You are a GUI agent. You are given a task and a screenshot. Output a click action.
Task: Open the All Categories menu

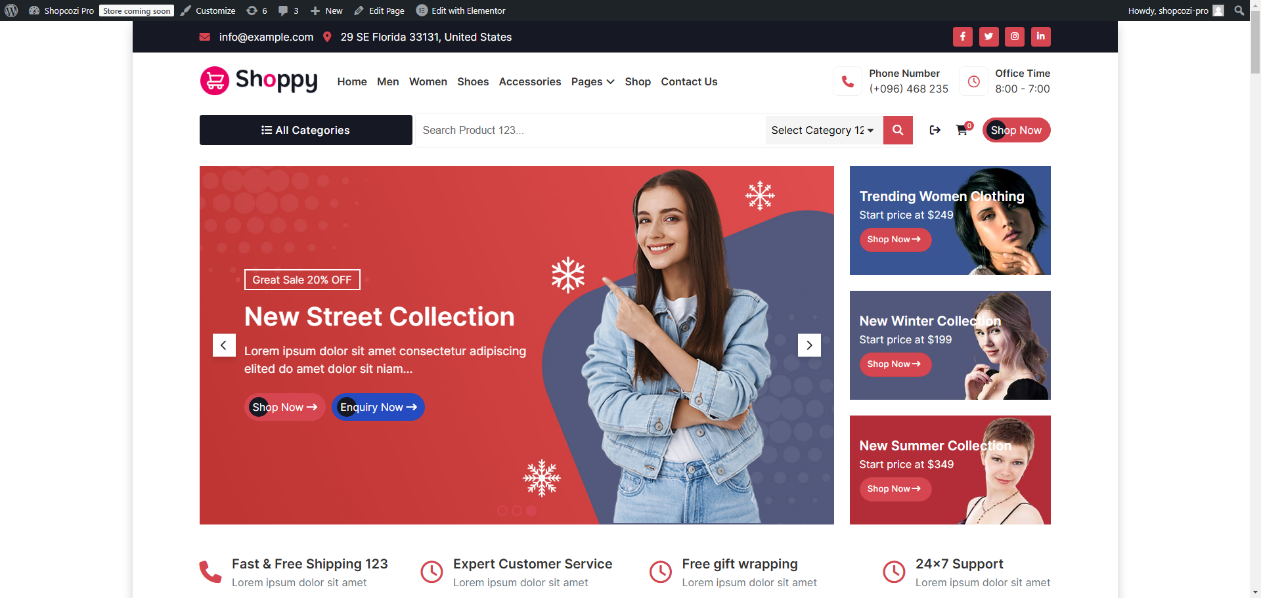point(306,130)
